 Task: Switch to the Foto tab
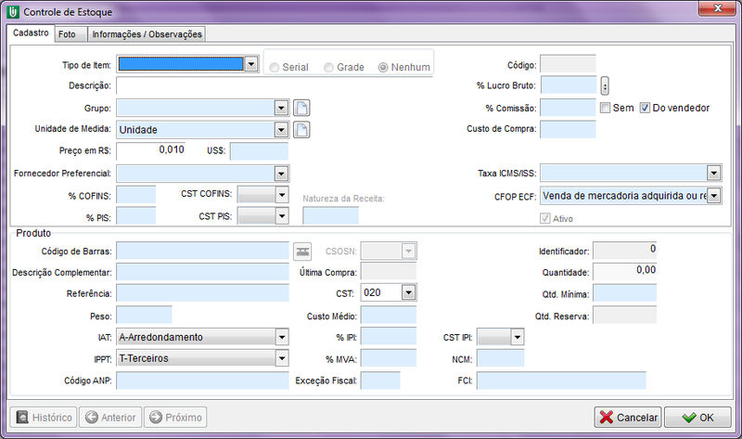[68, 34]
